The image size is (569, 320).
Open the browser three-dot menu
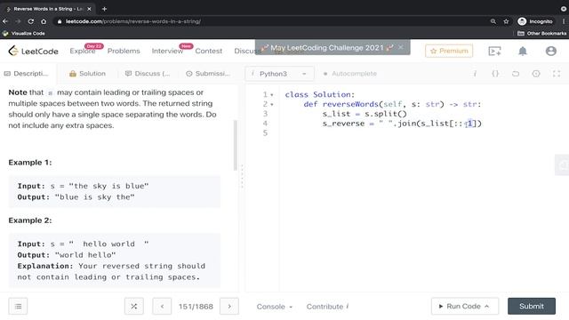click(x=564, y=21)
